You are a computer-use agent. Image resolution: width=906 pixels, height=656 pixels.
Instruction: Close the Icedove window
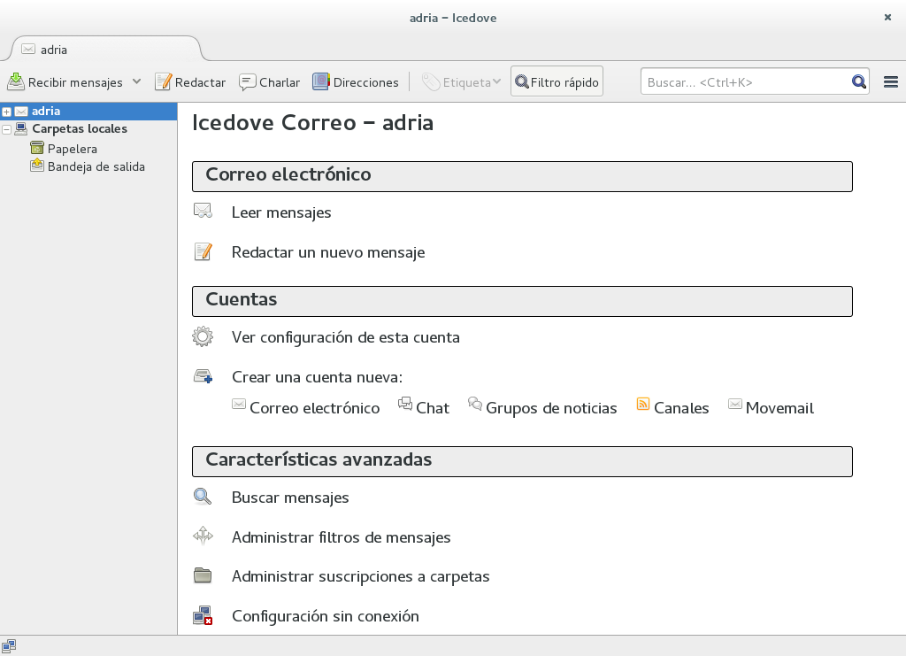click(887, 18)
